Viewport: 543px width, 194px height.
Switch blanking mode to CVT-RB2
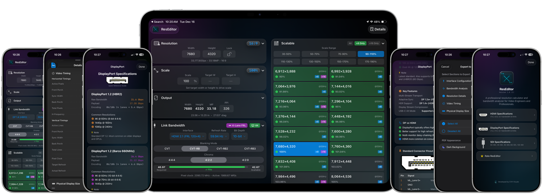[222, 149]
